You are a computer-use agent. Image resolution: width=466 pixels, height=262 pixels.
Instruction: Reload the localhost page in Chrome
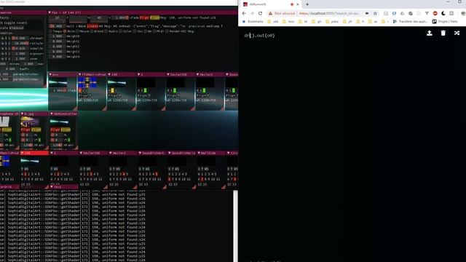coord(260,13)
